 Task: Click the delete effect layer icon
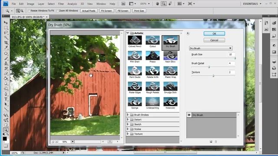pos(216,142)
